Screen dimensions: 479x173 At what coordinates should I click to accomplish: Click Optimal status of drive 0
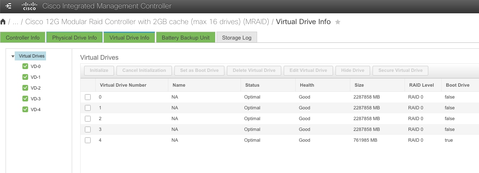(x=252, y=97)
